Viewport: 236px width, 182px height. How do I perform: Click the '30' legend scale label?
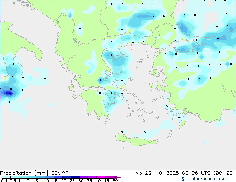[x=81, y=181]
